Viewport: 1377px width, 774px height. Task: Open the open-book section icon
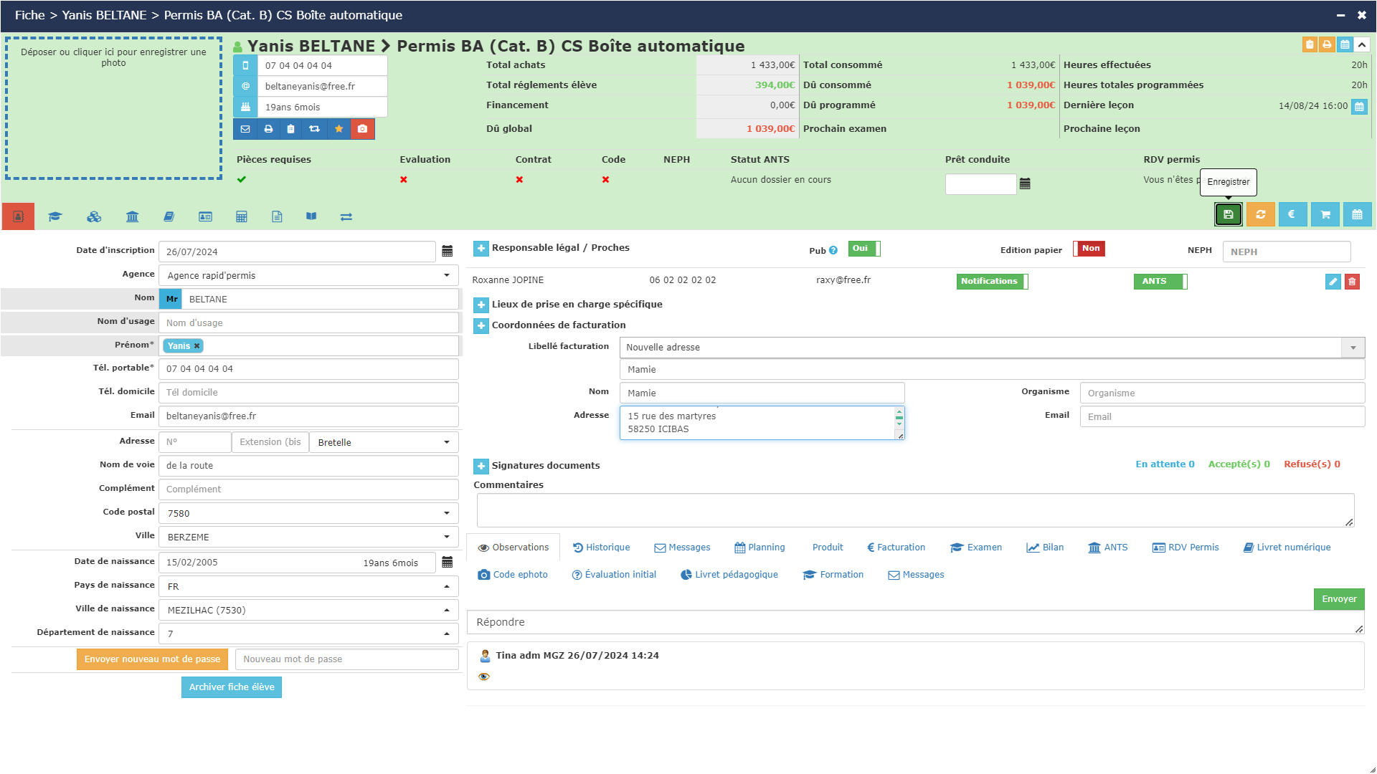click(x=311, y=216)
